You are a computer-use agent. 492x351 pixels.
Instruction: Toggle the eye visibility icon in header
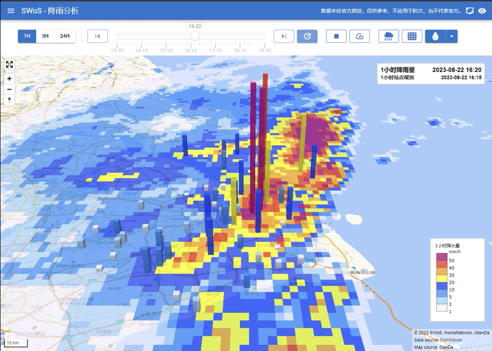(x=482, y=11)
